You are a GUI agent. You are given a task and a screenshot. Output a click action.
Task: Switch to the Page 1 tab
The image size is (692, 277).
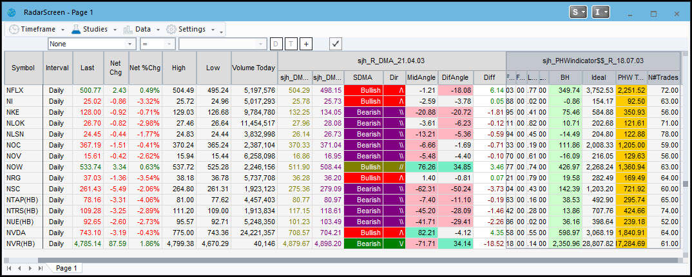(x=66, y=268)
